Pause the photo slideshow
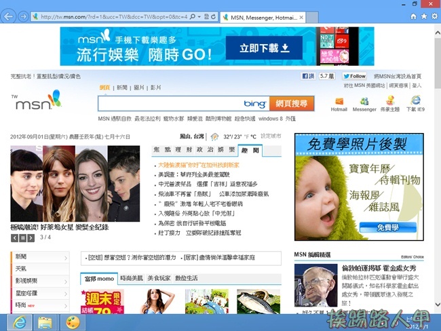441x331 pixels. tap(23, 238)
